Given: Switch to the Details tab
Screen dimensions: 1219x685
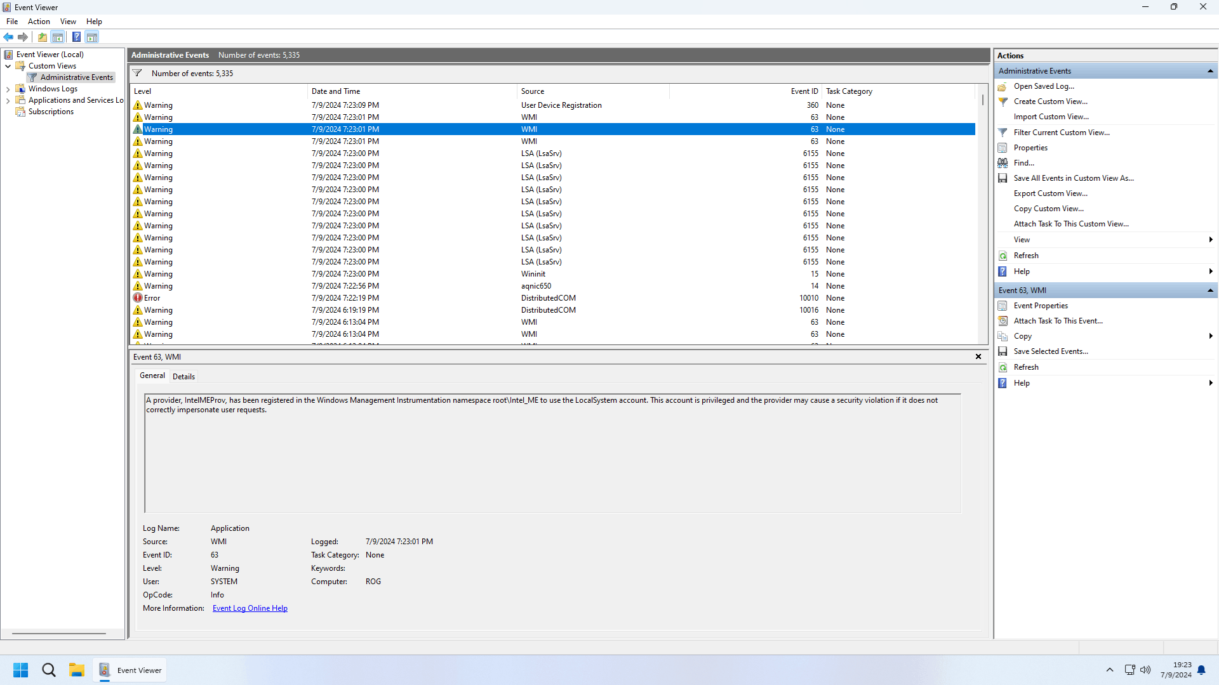Looking at the screenshot, I should click(x=183, y=377).
